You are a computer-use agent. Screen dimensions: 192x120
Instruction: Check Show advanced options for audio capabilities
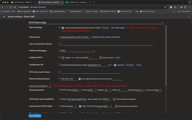pyautogui.click(x=114, y=99)
